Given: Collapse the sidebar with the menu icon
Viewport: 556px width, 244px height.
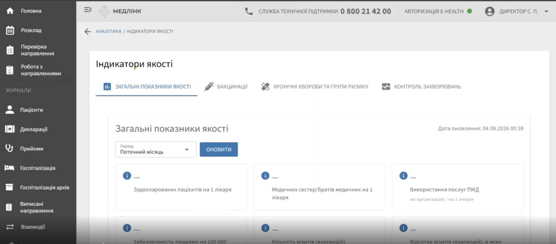Looking at the screenshot, I should [88, 10].
